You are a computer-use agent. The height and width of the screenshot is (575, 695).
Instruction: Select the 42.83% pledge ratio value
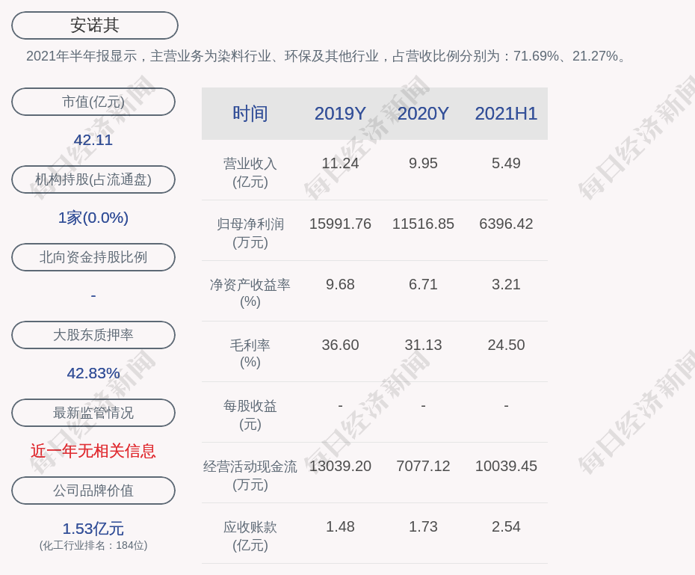click(93, 373)
